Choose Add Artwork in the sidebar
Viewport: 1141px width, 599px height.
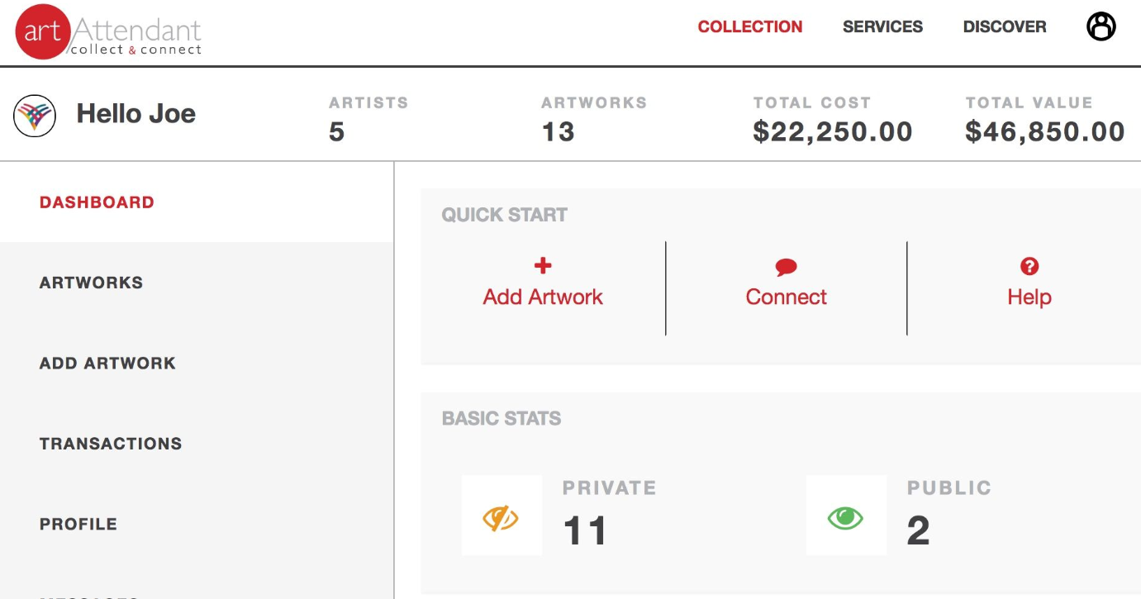[x=107, y=364]
